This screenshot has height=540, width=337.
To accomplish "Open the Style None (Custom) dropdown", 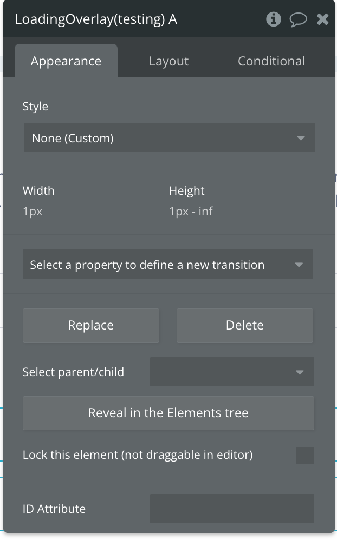I will coord(169,138).
